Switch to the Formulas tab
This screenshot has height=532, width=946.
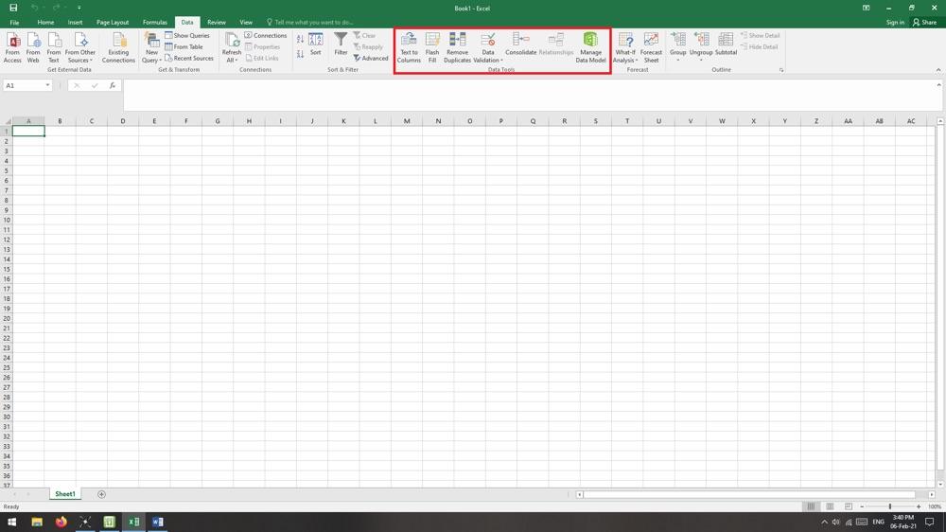pos(154,22)
